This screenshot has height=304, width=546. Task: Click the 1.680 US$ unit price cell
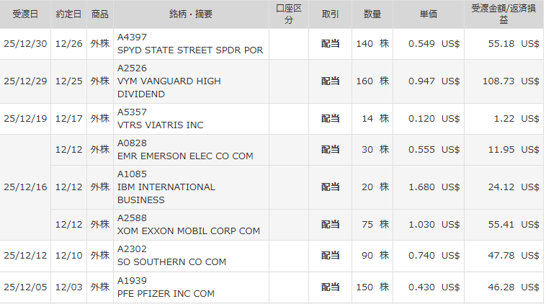[x=433, y=187]
